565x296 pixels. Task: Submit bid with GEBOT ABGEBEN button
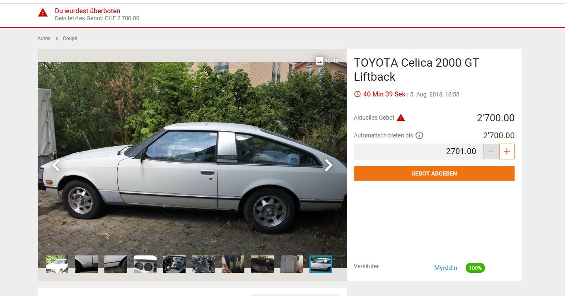coord(434,173)
